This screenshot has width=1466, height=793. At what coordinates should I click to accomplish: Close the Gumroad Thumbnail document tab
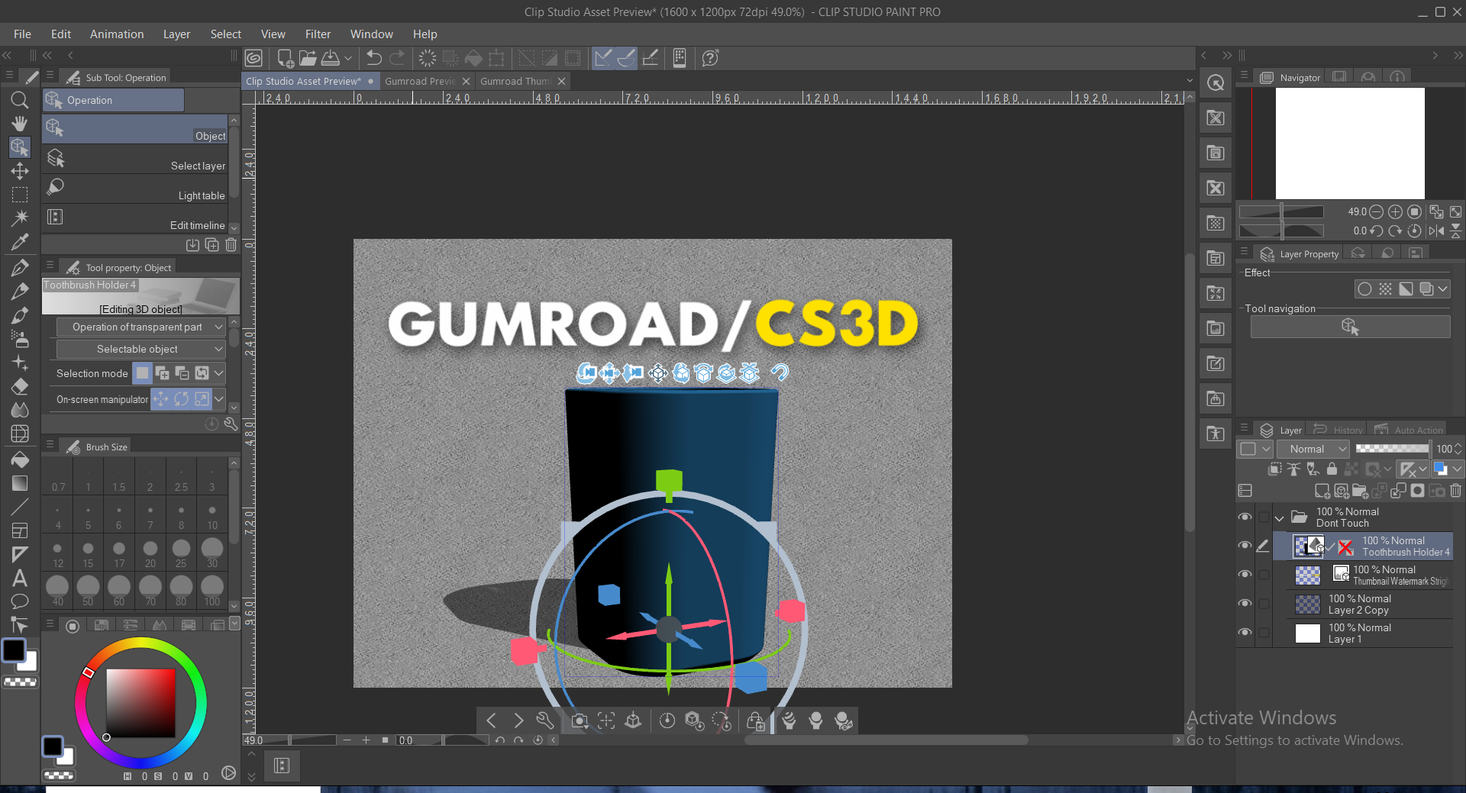562,81
